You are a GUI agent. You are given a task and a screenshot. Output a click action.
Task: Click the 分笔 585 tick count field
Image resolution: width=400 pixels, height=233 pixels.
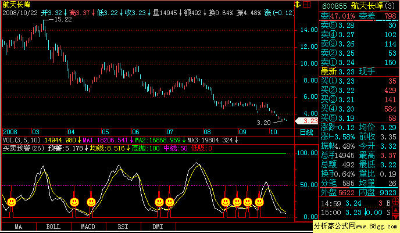337,183
